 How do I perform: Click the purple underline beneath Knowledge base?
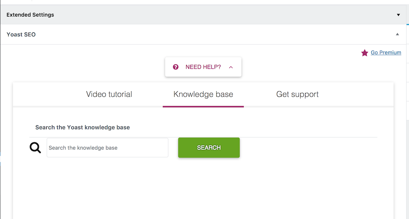(x=203, y=106)
